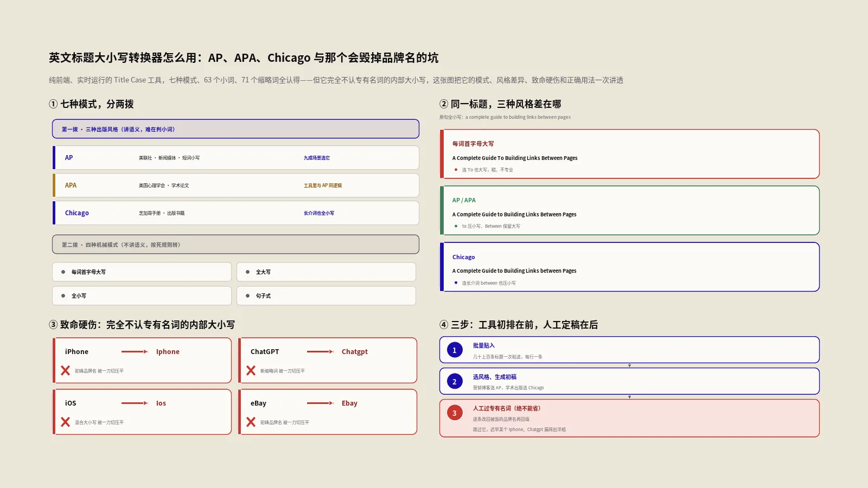The height and width of the screenshot is (488, 868).
Task: Click the note 混合大小写 被一刀切压平
Action: coord(99,422)
